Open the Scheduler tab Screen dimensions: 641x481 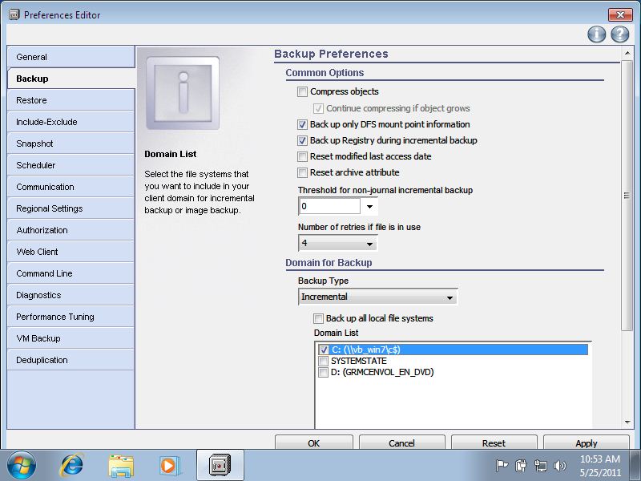point(71,165)
